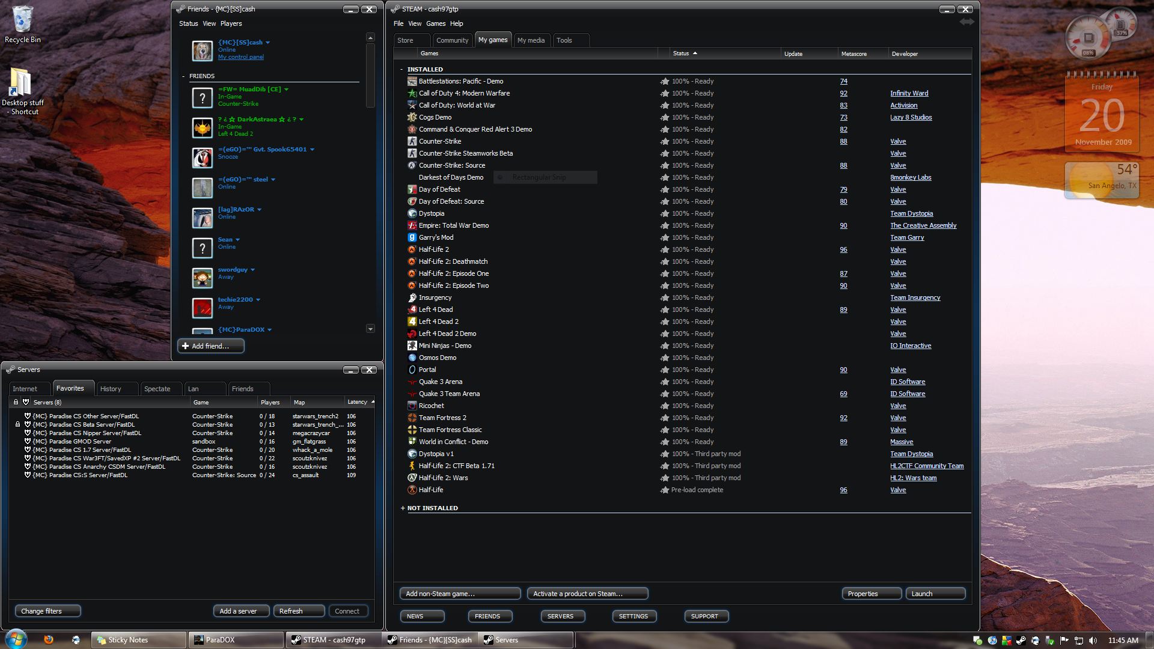Open Recycle Bin on the desktop
The height and width of the screenshot is (649, 1154).
(23, 24)
